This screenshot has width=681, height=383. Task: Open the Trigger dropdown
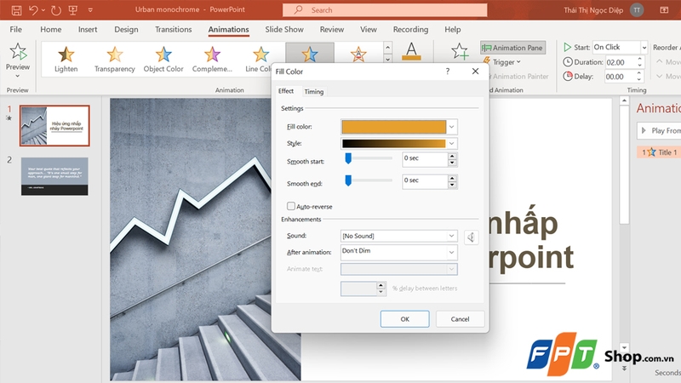(502, 62)
